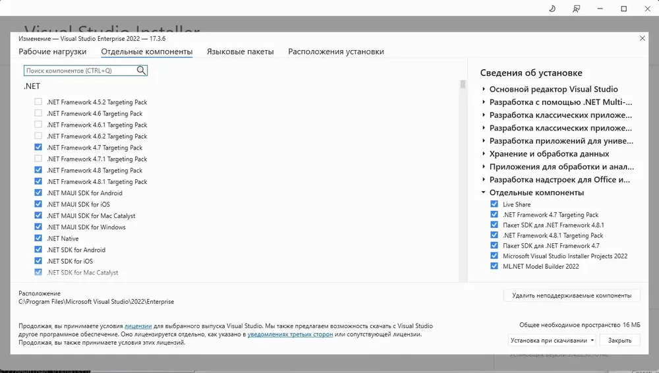Select installation path C:\Program Files text
659x373 pixels.
coord(96,302)
